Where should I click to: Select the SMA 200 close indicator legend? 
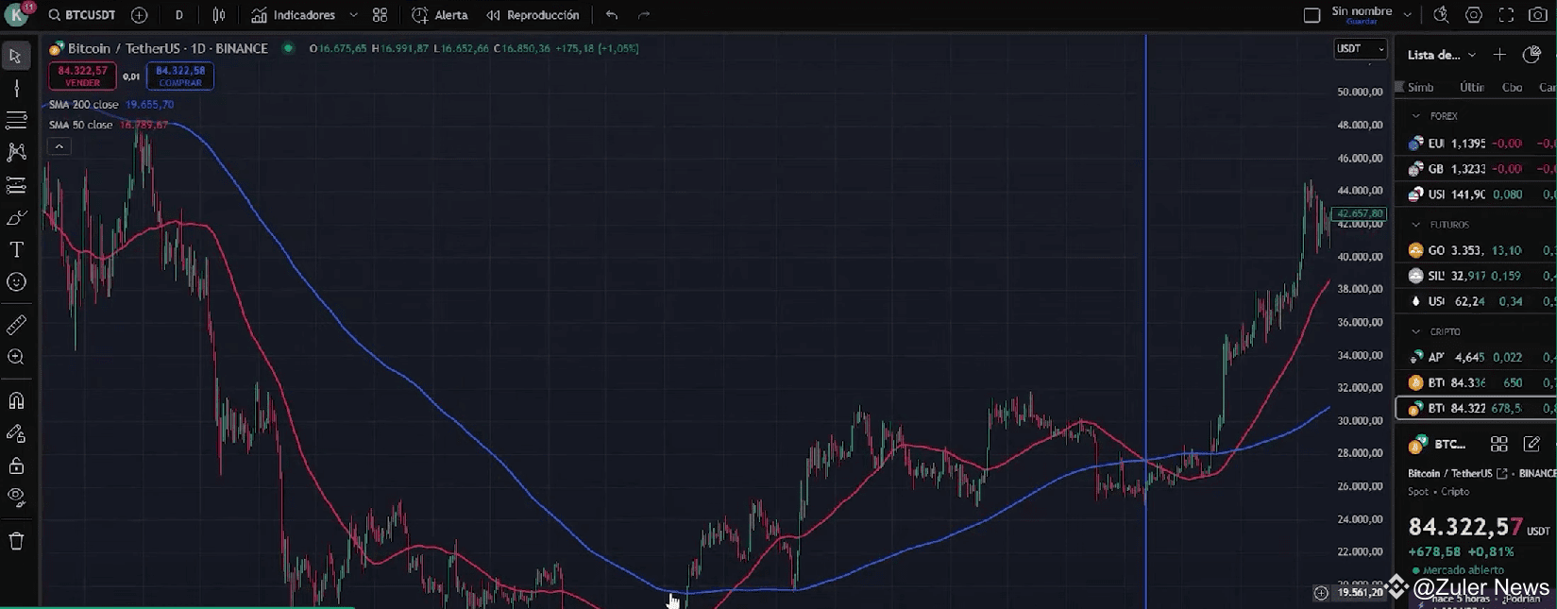pyautogui.click(x=84, y=105)
